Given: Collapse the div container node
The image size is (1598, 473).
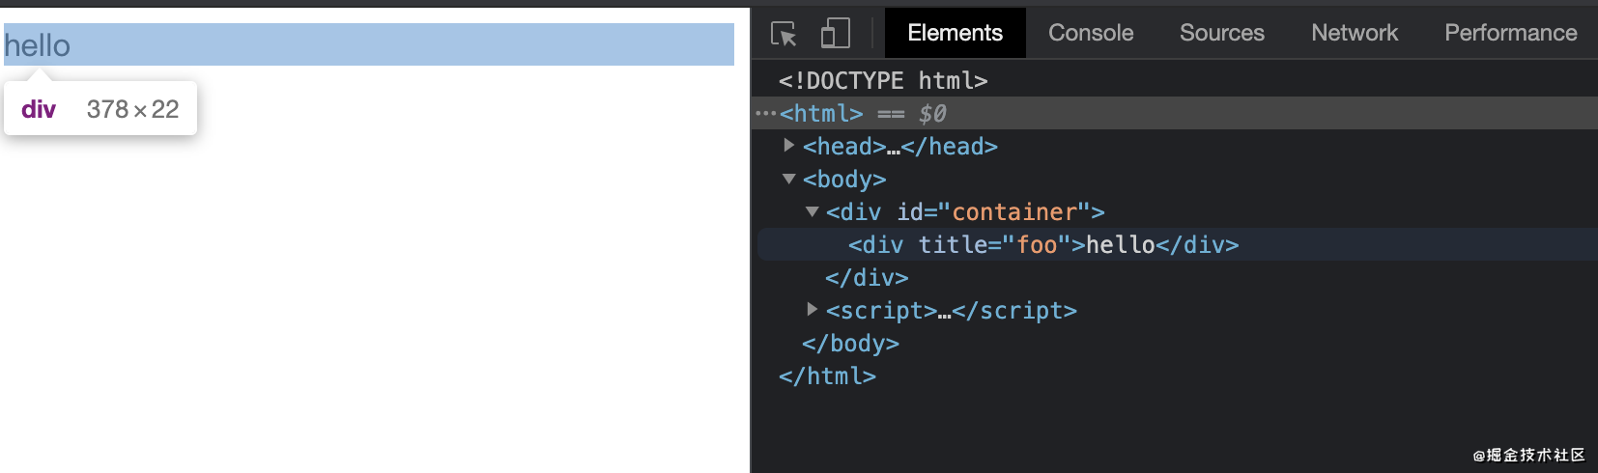Looking at the screenshot, I should click(x=813, y=211).
